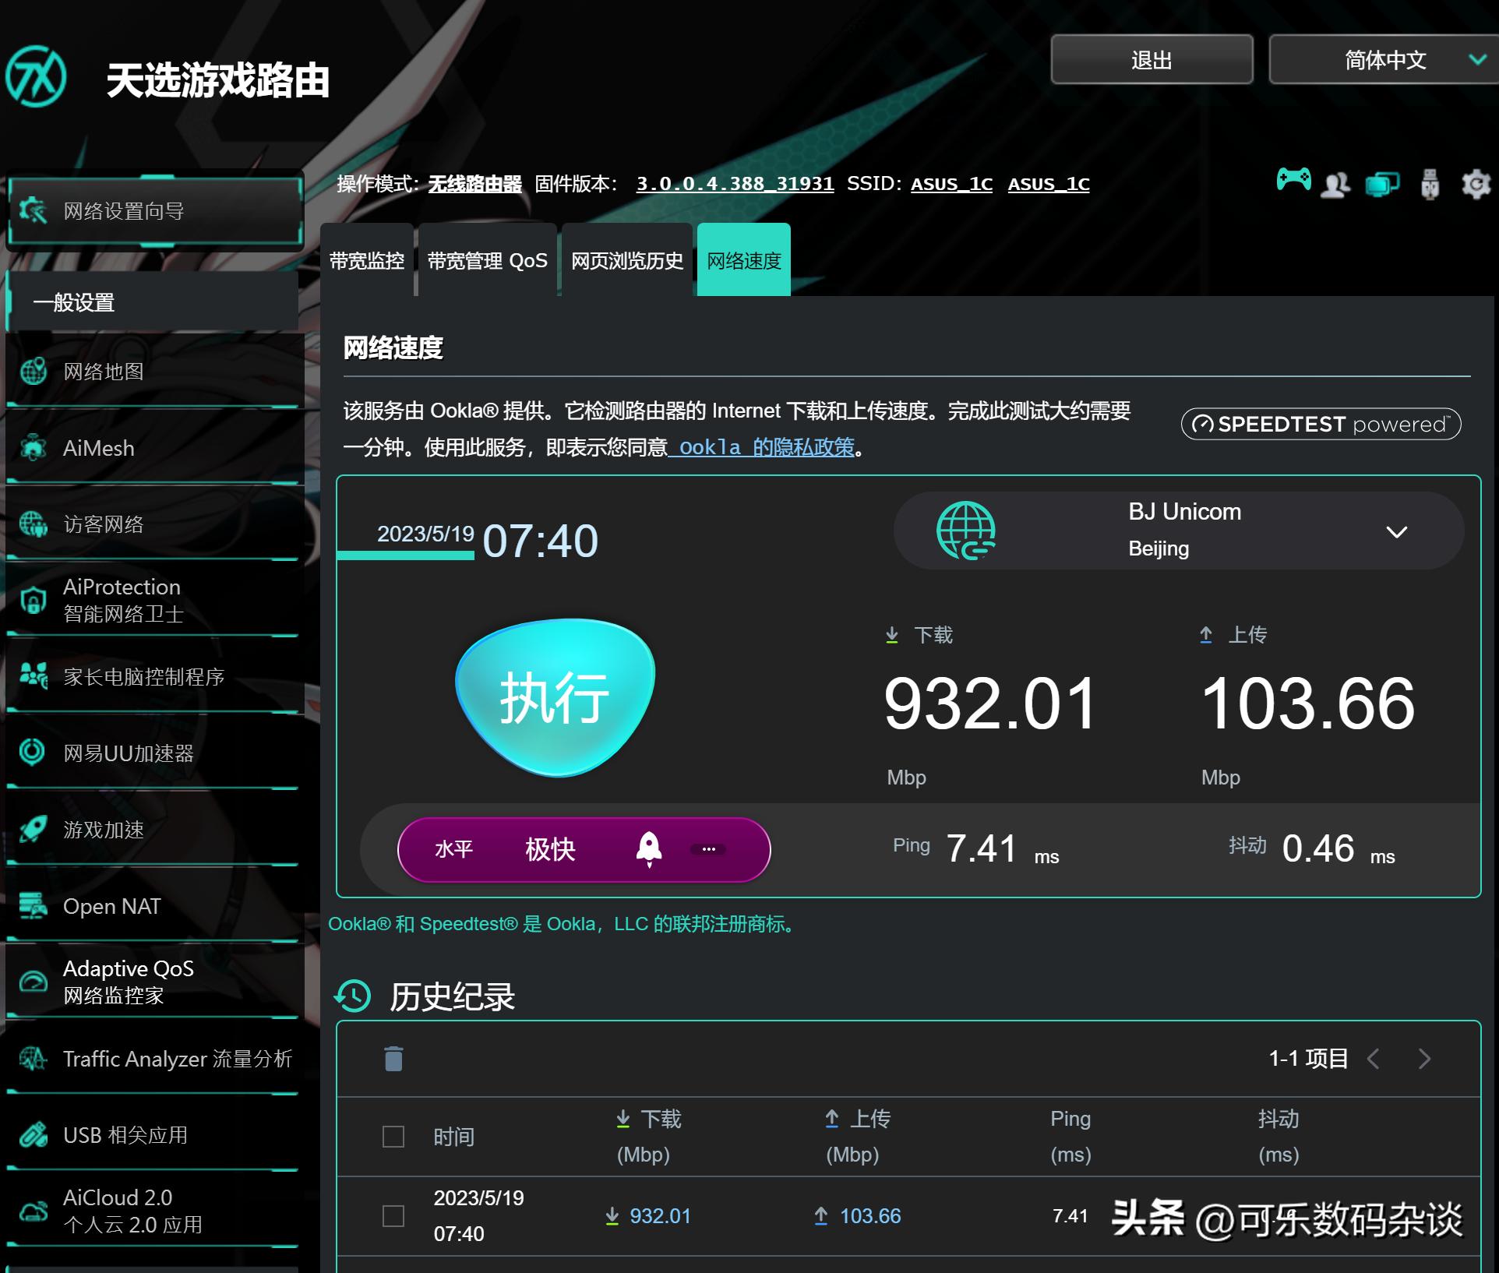Open firmware settings gear icon

(1477, 184)
